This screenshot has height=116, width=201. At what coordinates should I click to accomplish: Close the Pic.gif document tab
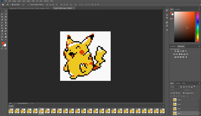pos(74,8)
